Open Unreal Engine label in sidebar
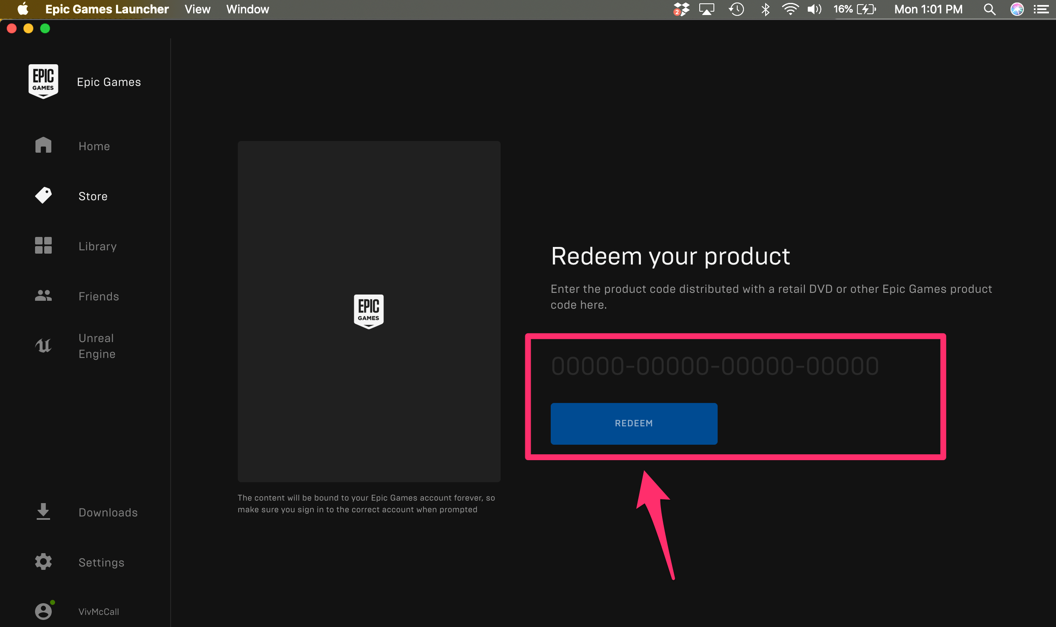The image size is (1056, 627). coord(97,346)
